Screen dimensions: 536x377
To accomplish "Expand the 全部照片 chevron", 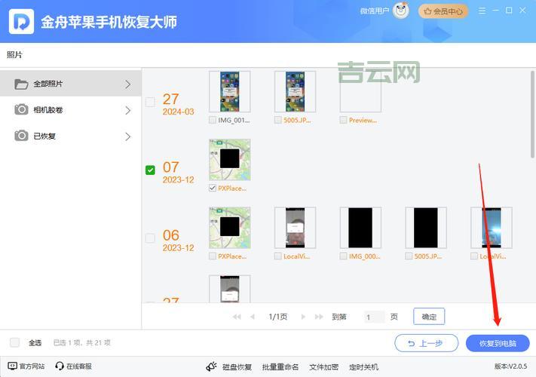I will click(128, 84).
